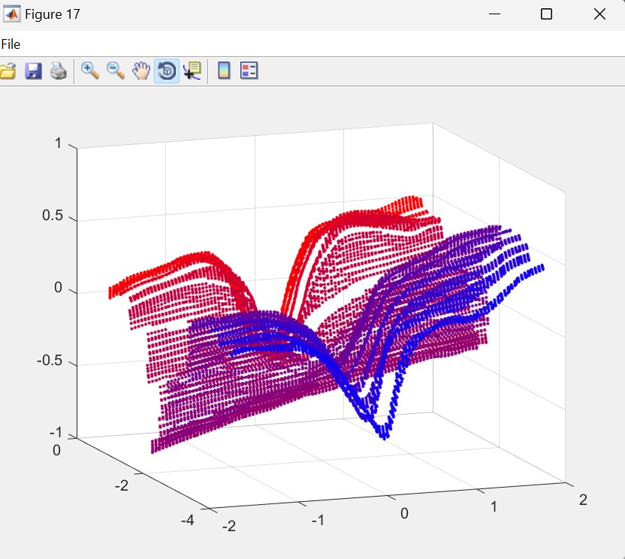The height and width of the screenshot is (559, 625).
Task: Open the File menu
Action: (11, 44)
